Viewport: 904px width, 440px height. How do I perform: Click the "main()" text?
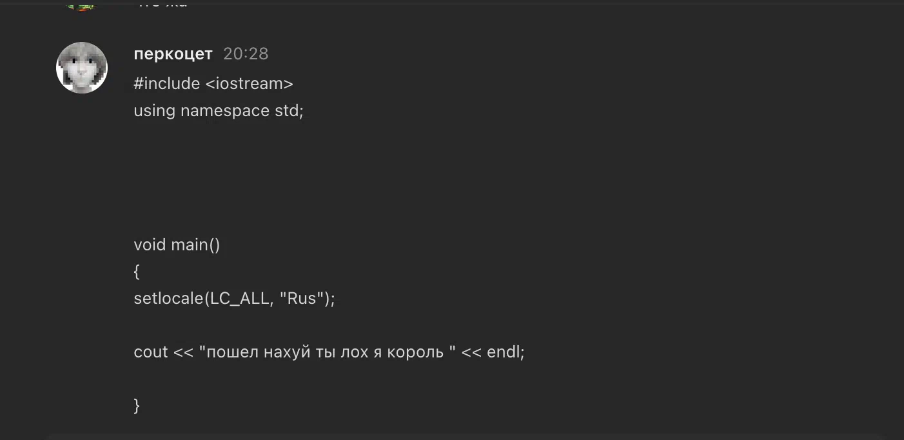195,245
